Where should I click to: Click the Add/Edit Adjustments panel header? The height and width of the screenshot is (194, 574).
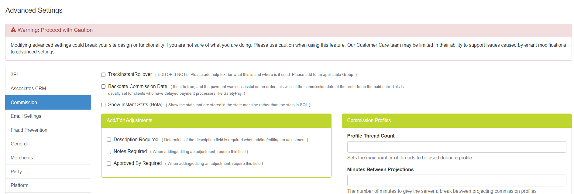tap(216, 121)
